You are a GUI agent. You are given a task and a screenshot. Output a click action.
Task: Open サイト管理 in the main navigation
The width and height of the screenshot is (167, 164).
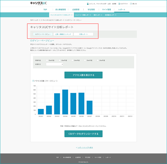coord(106,9)
